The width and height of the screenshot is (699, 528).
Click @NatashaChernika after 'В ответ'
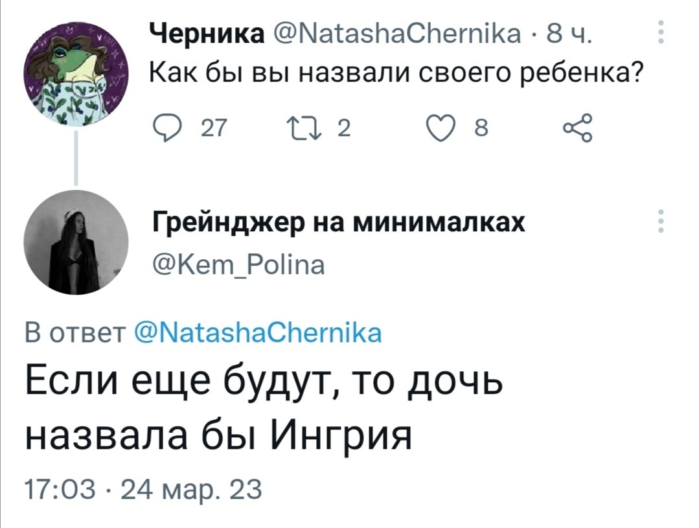click(258, 333)
